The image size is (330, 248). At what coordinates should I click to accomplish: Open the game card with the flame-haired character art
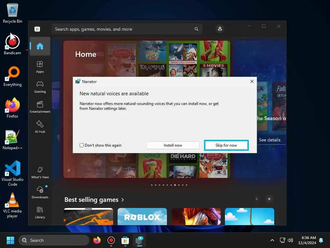196,217
